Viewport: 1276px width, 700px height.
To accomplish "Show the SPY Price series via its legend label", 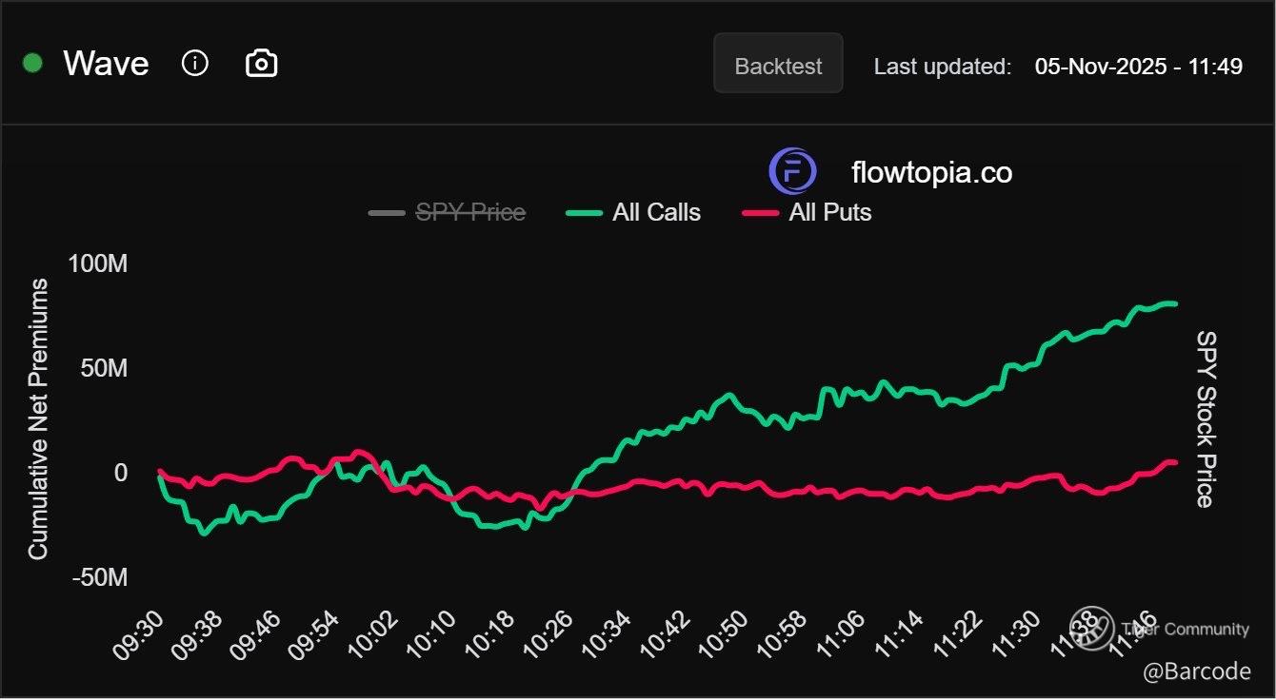I will click(x=470, y=212).
